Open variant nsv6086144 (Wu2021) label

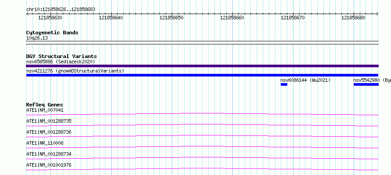pyautogui.click(x=305, y=80)
